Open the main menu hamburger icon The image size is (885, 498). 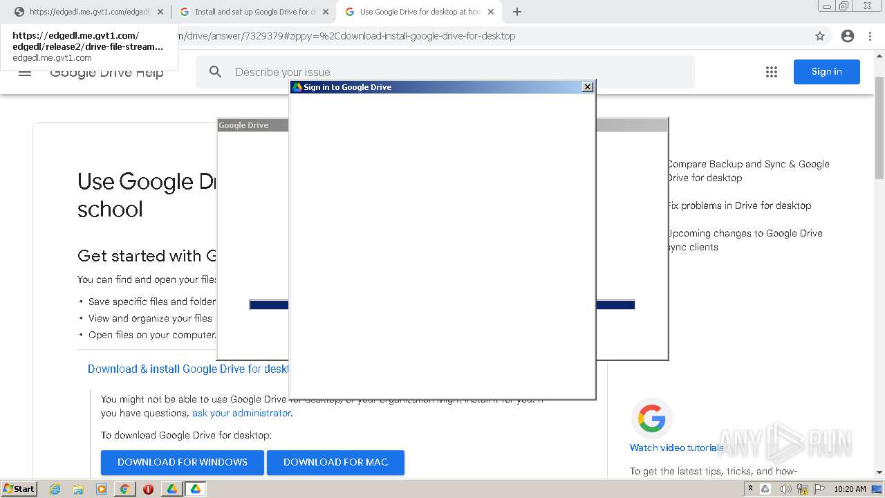25,73
